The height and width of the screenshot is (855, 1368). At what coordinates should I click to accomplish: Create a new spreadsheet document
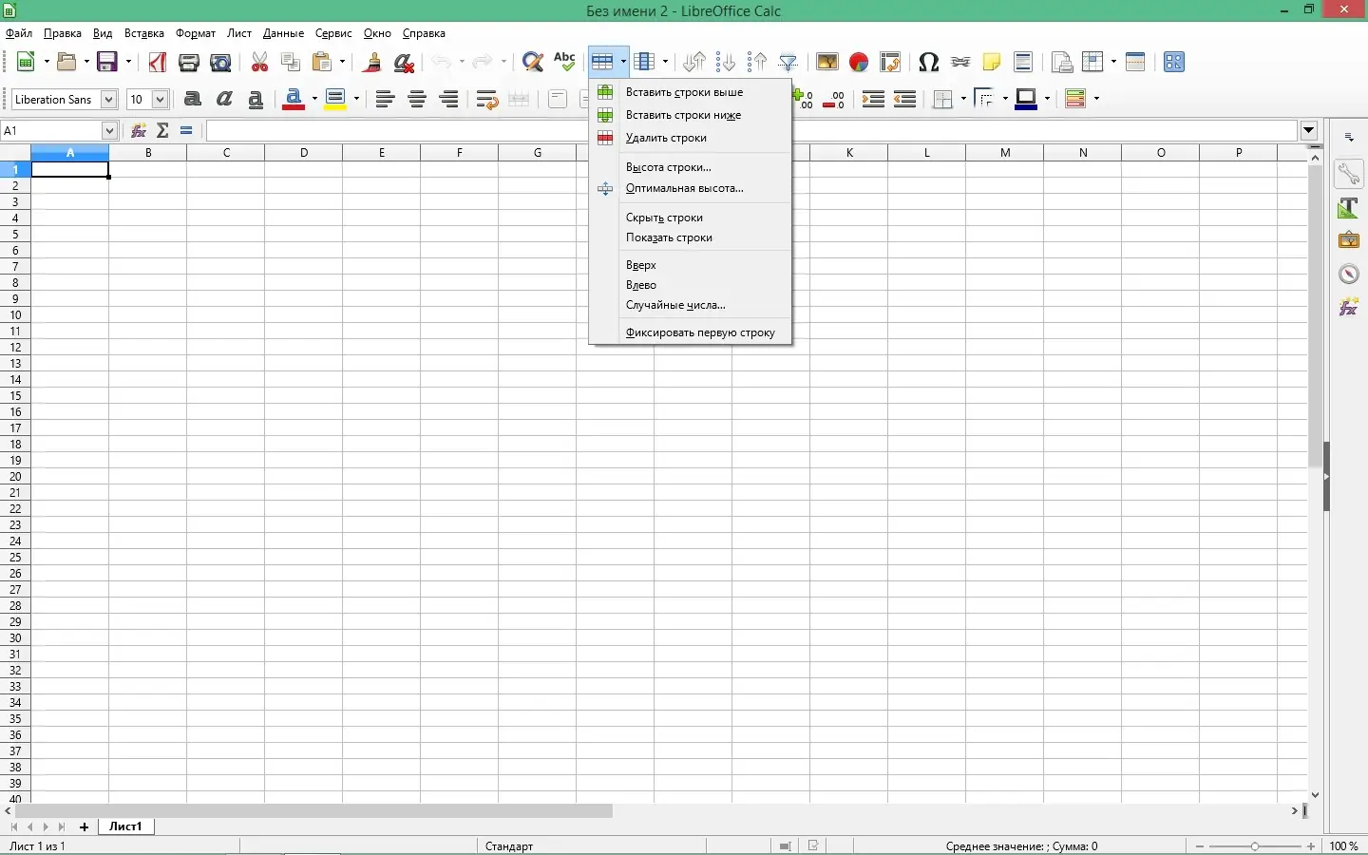pyautogui.click(x=27, y=63)
